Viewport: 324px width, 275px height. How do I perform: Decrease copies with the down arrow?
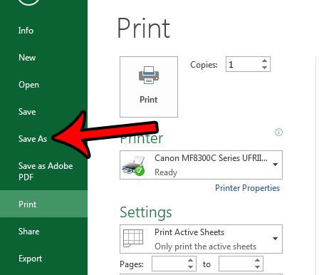point(264,68)
